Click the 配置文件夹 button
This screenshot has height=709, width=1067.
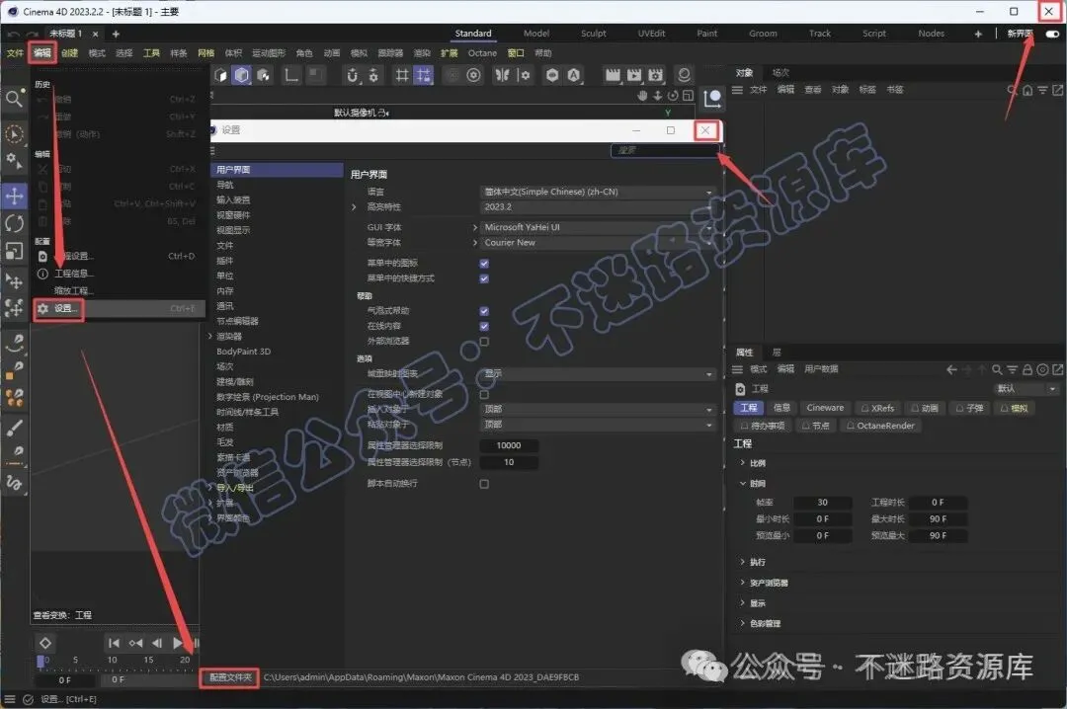click(230, 677)
